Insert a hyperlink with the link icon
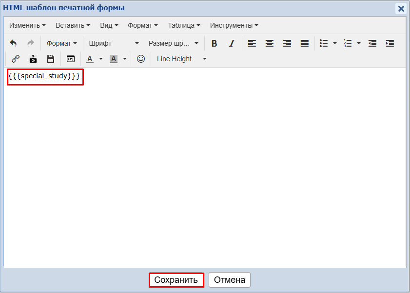410x293 pixels. tap(16, 59)
